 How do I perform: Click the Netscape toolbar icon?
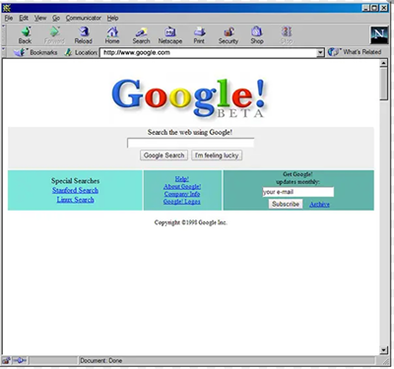[x=170, y=35]
